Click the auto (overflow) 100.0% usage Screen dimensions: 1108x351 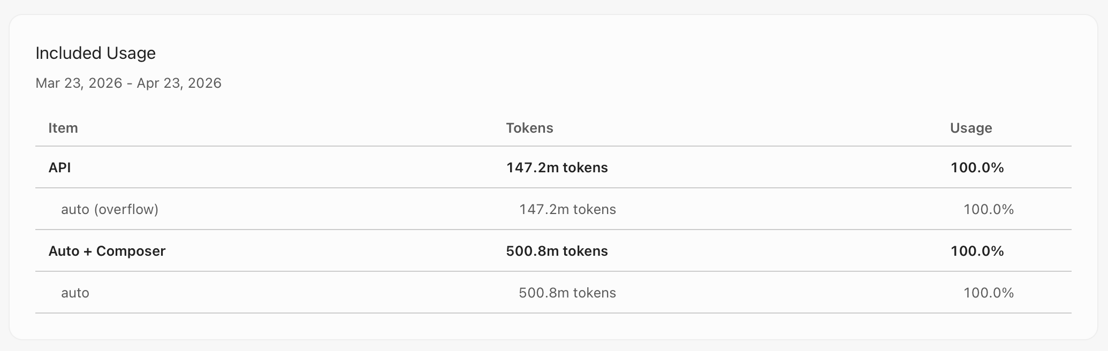[989, 209]
